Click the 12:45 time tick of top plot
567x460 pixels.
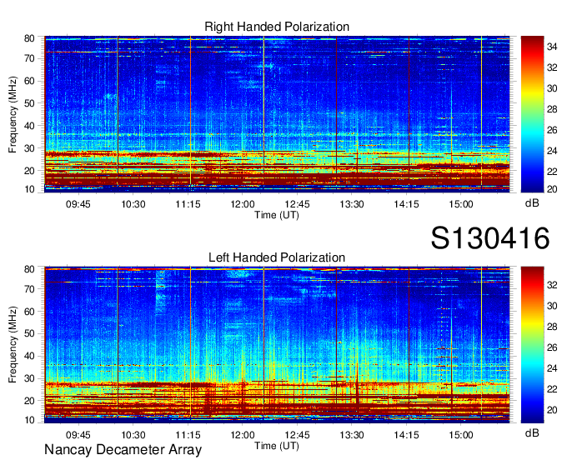[x=297, y=204]
